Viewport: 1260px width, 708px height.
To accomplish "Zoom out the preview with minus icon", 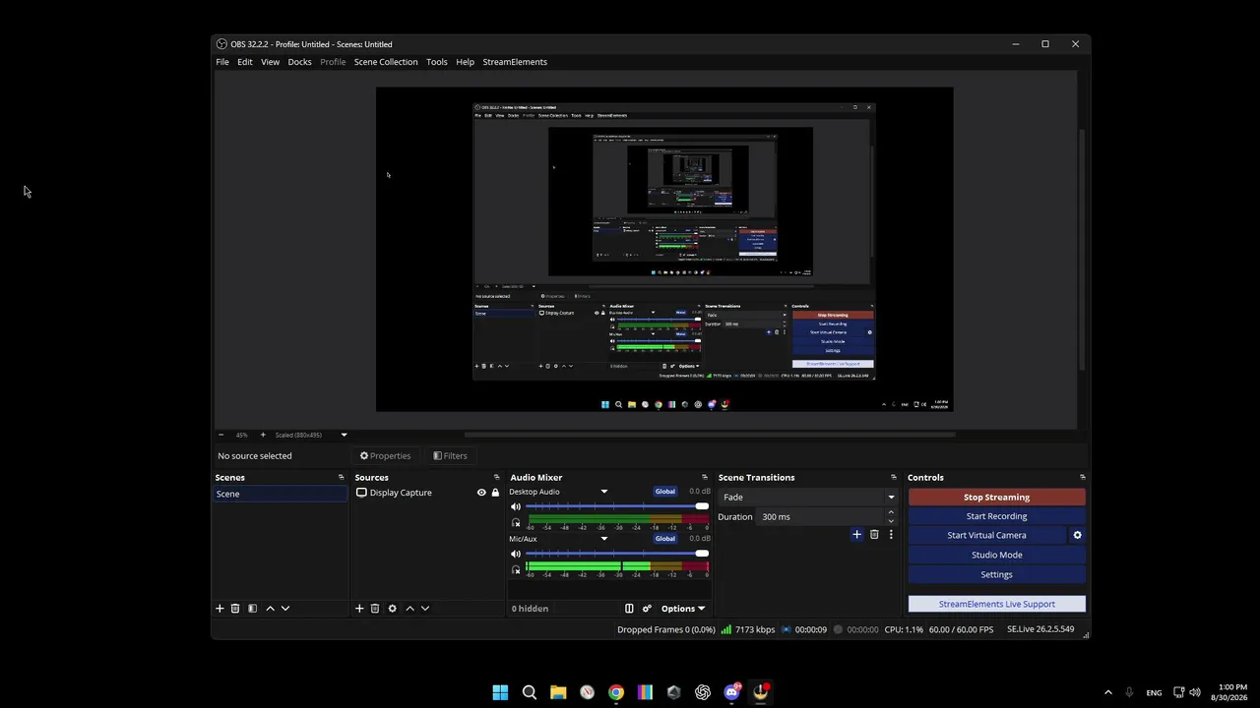I will (220, 435).
